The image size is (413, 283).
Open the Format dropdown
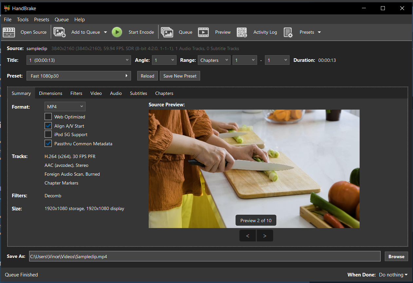pyautogui.click(x=65, y=106)
